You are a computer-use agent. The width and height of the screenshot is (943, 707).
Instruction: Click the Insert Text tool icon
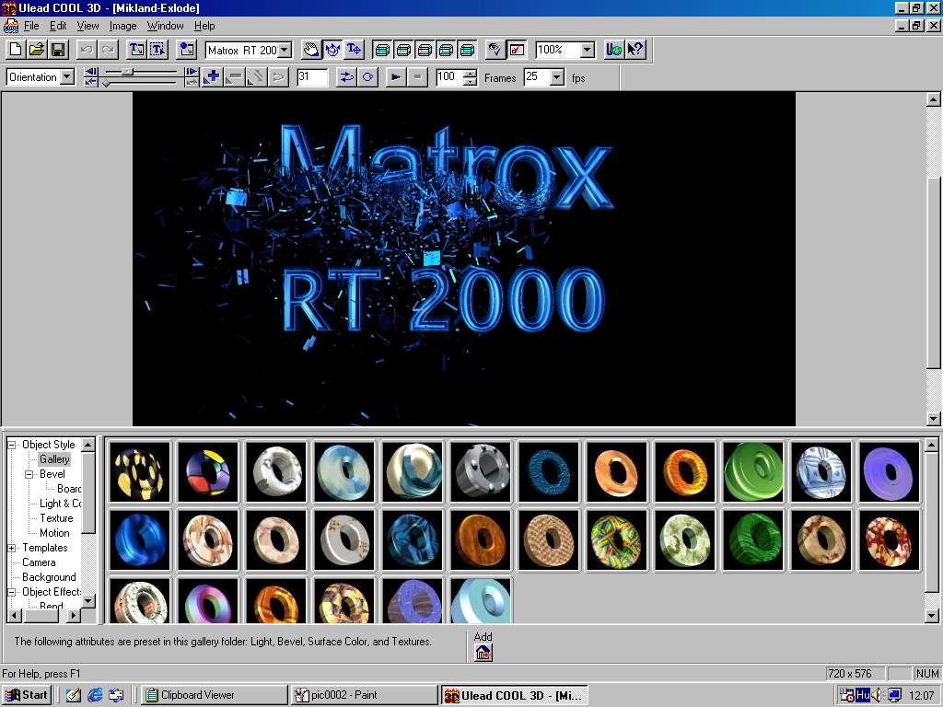click(x=137, y=50)
